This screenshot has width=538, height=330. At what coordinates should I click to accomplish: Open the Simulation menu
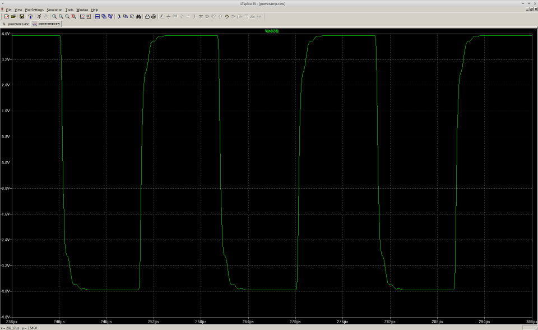[54, 10]
